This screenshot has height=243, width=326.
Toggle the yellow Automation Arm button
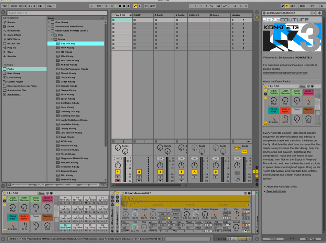tap(135, 6)
